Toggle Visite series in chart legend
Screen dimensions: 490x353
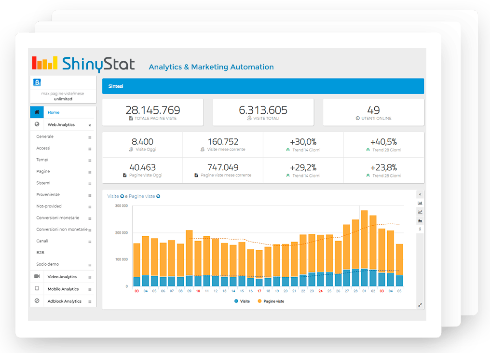[242, 301]
